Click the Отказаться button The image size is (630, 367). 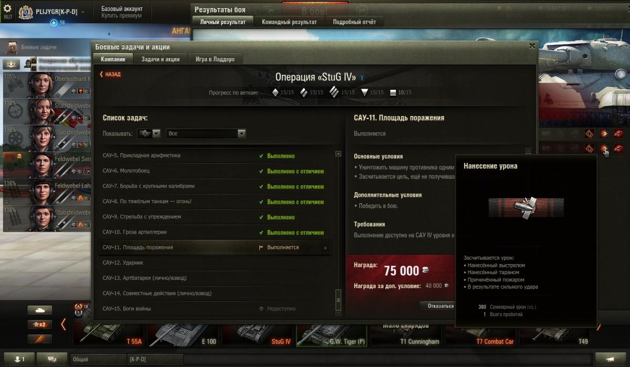point(438,306)
